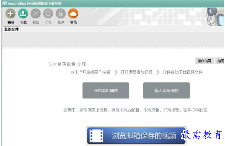Open 浏览邮箱保存的视频 banner
Image resolution: width=225 pixels, height=146 pixels.
(136, 135)
